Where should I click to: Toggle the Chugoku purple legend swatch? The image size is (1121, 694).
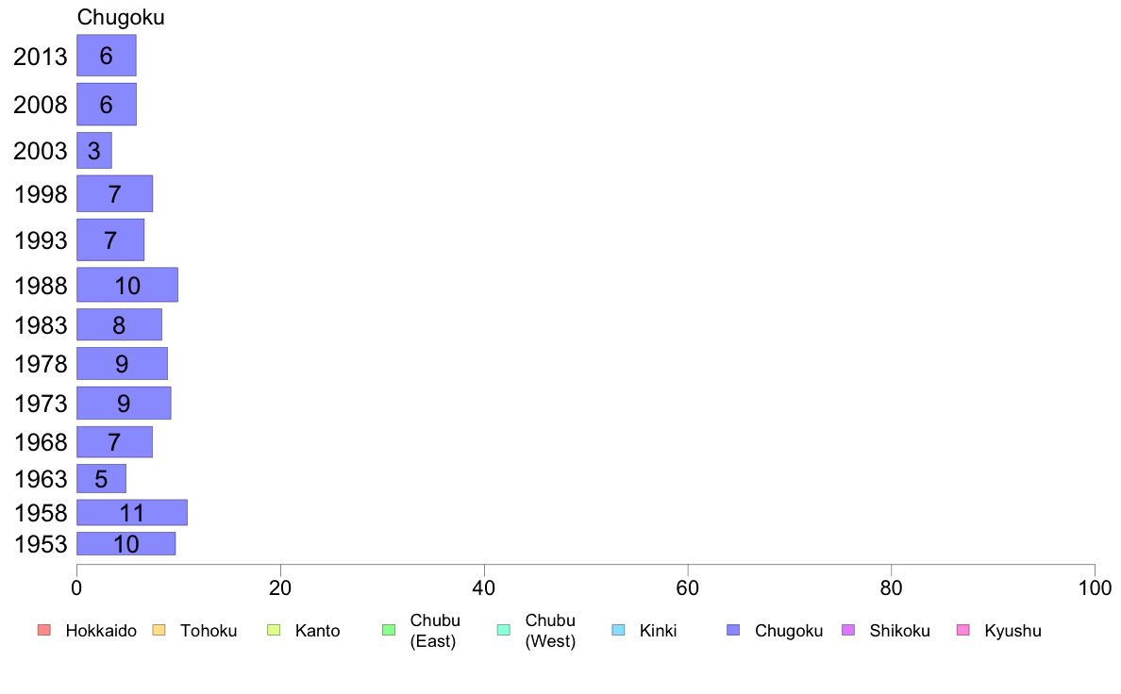733,630
